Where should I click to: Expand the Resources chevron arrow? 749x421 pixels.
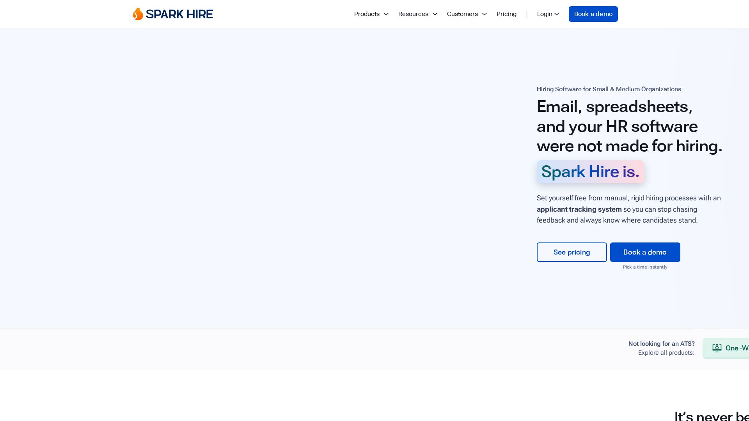(435, 14)
